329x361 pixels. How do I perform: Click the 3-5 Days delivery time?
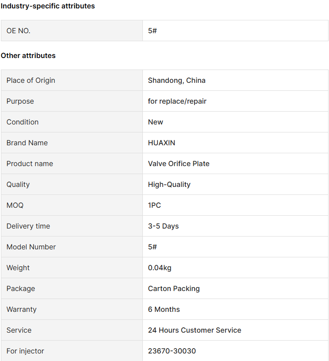tap(163, 226)
